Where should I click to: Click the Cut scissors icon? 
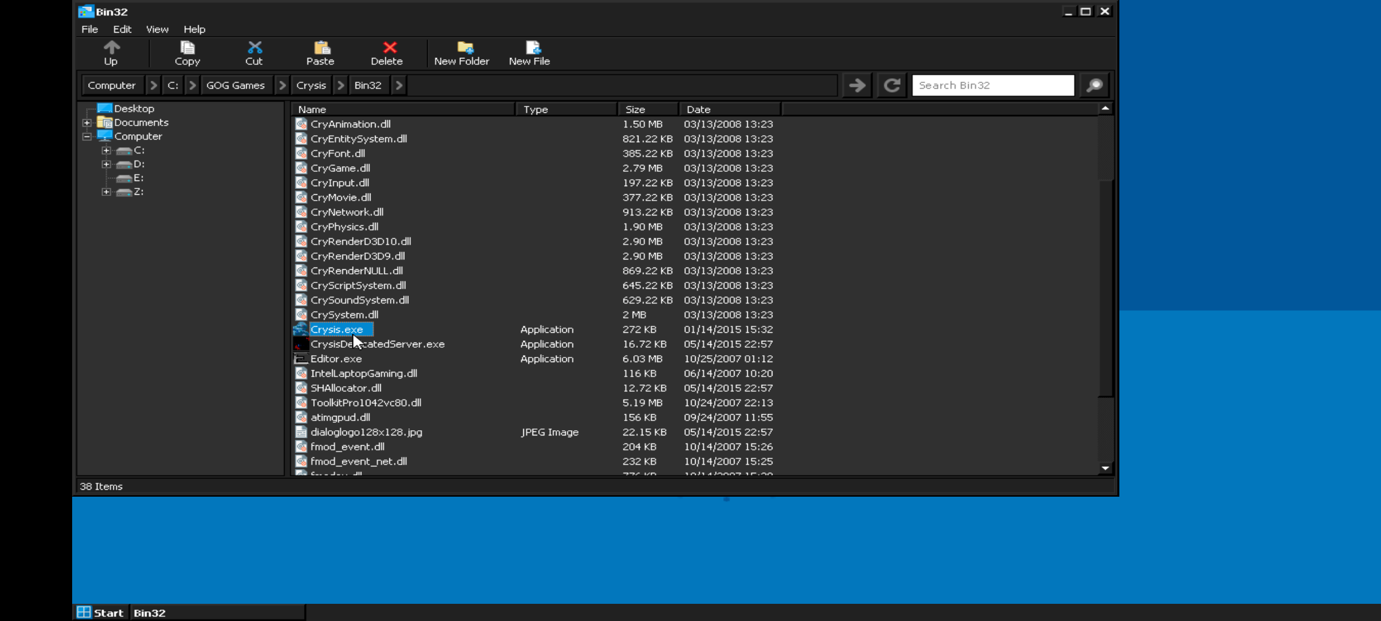click(254, 47)
